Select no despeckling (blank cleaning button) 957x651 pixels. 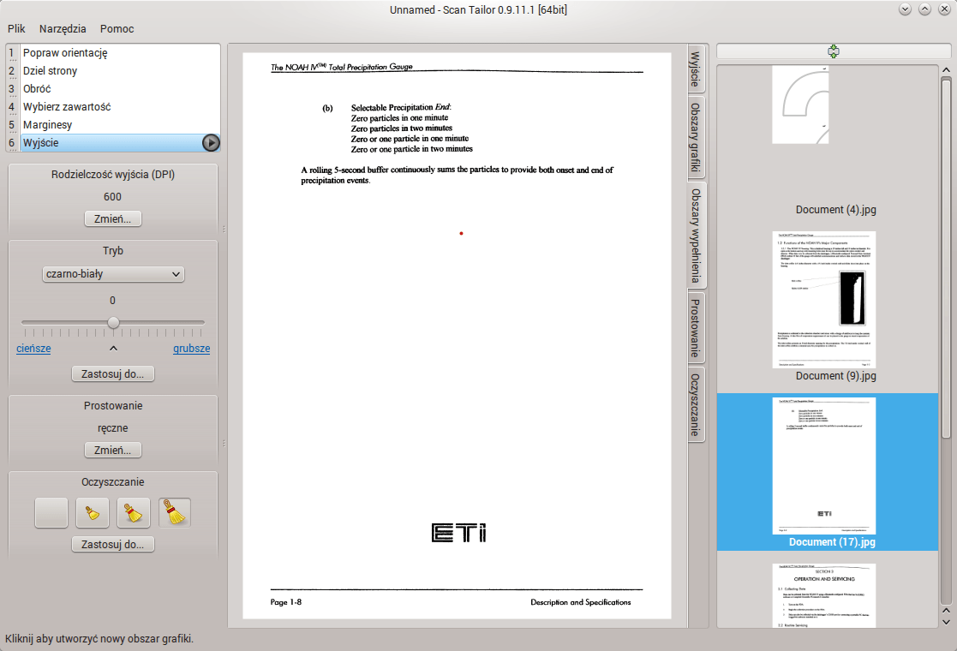51,512
